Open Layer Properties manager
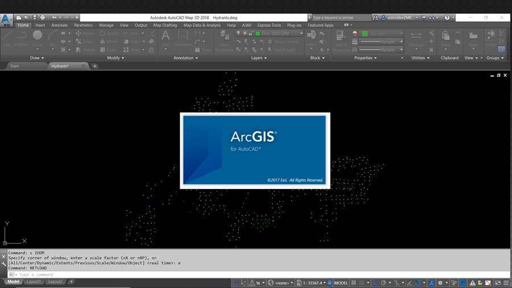The image size is (512, 288). tap(224, 40)
